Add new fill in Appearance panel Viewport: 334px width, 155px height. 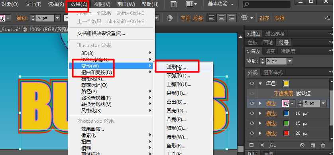click(262, 145)
